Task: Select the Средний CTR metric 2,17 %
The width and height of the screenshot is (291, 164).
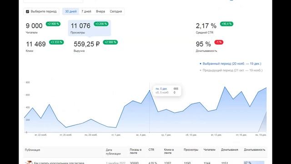Action: pyautogui.click(x=214, y=28)
